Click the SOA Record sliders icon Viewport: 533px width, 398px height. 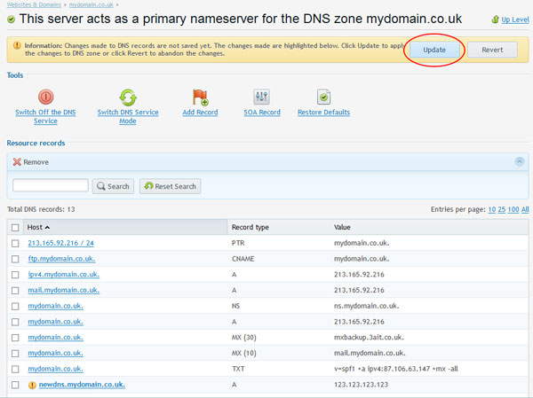click(261, 97)
